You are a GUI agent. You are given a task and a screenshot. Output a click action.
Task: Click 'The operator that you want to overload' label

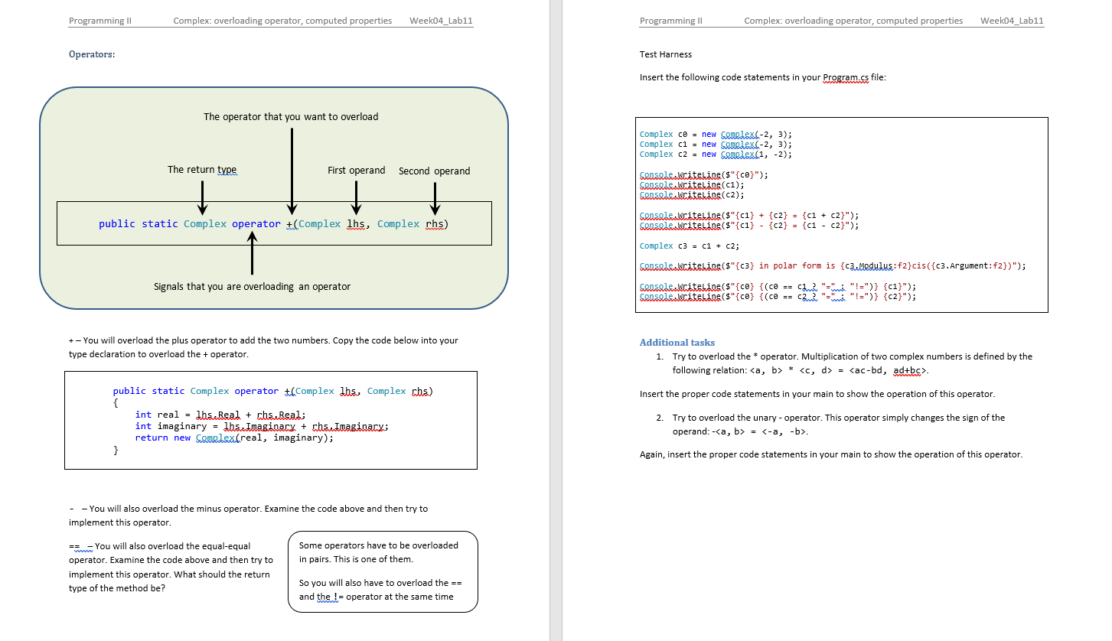[x=291, y=117]
